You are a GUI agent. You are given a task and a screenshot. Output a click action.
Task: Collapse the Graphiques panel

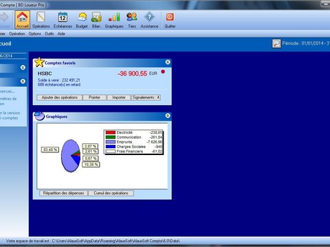168,116
